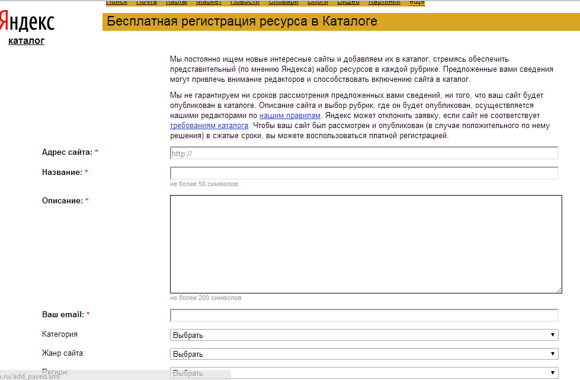
Task: Open Видео in the top navigation
Action: [x=348, y=2]
